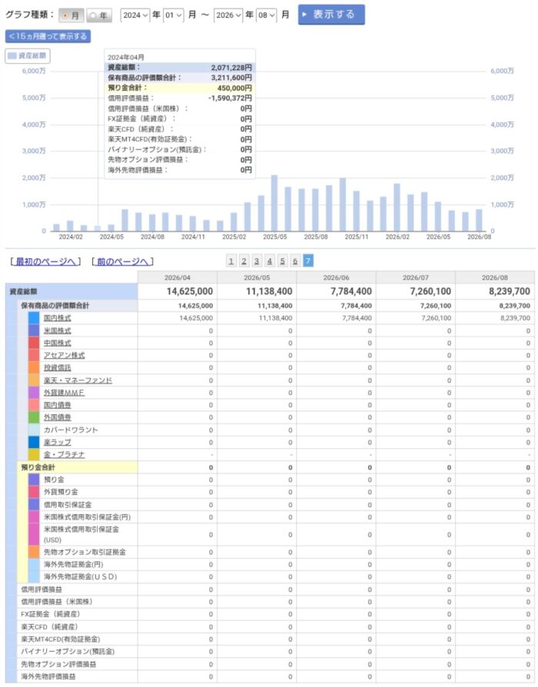
Task: Click the red swatch beside 中国株式
Action: (x=34, y=343)
